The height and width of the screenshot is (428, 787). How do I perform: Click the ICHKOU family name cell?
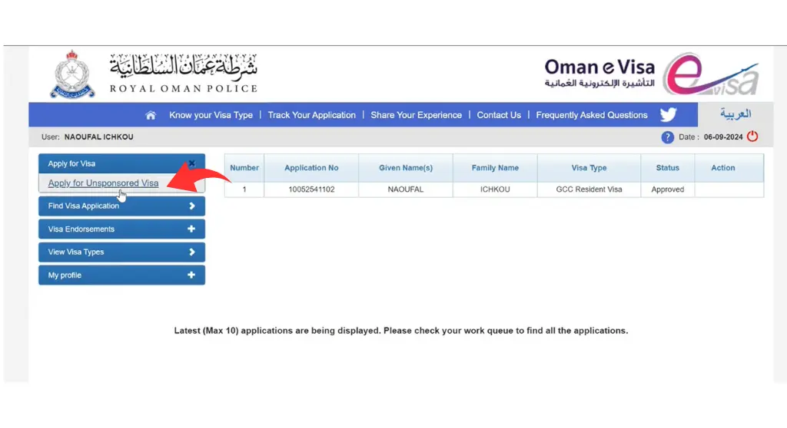point(495,189)
